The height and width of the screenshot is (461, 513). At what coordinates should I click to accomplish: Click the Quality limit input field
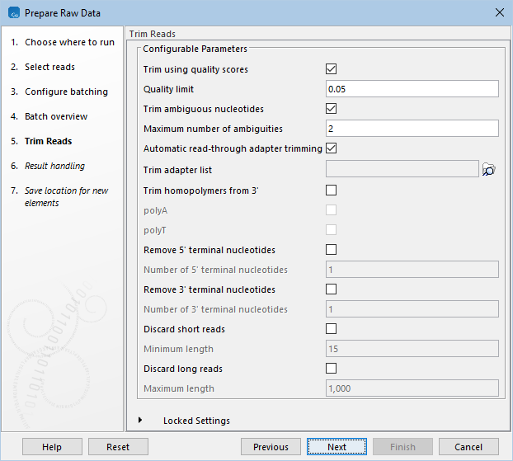[x=412, y=89]
